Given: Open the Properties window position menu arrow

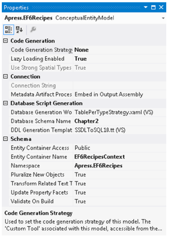Looking at the screenshot, I should tap(146, 7).
